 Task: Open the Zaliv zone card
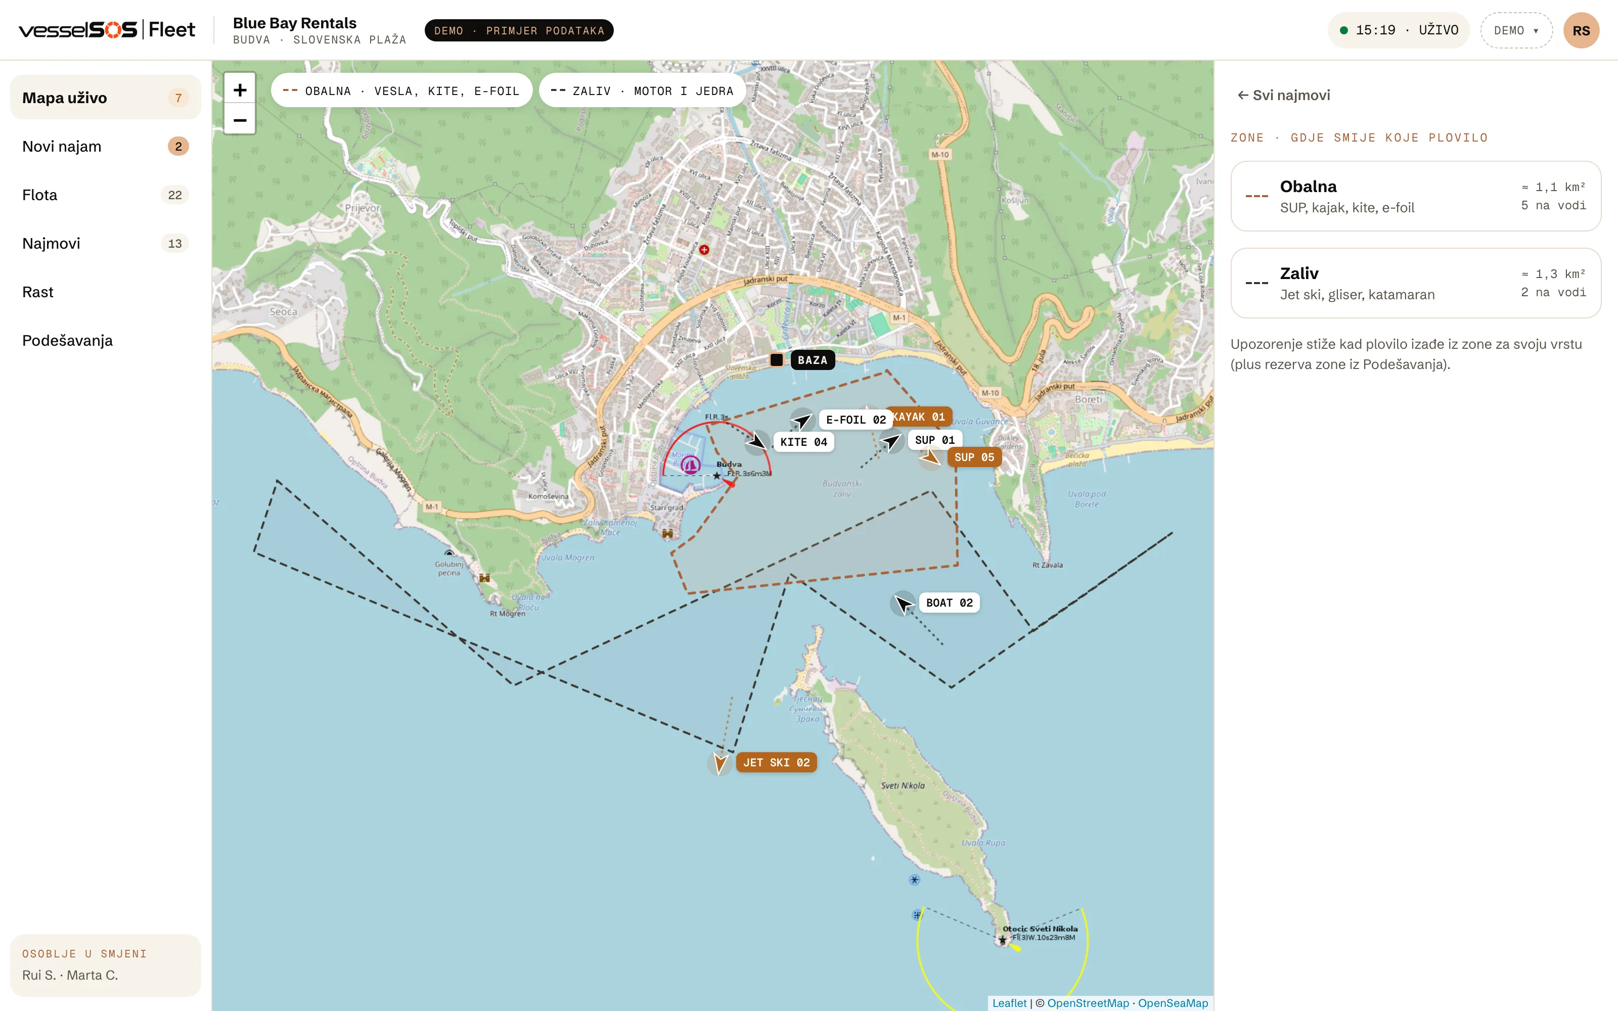(1415, 283)
